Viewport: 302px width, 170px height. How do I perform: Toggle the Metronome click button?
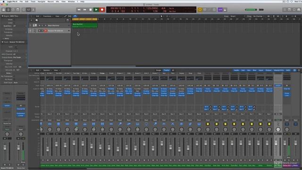[225, 9]
